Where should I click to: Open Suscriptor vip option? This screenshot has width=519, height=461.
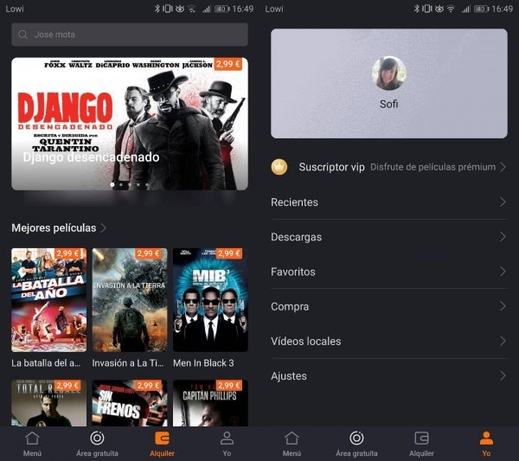(389, 167)
